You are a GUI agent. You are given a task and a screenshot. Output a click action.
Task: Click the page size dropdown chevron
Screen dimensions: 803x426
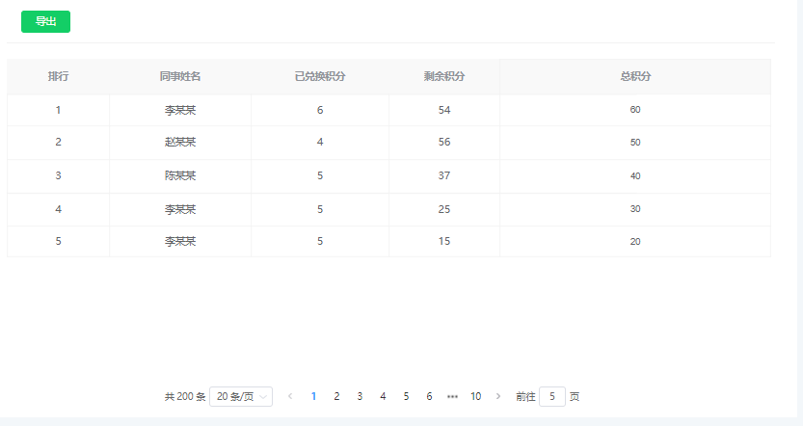[x=263, y=397]
